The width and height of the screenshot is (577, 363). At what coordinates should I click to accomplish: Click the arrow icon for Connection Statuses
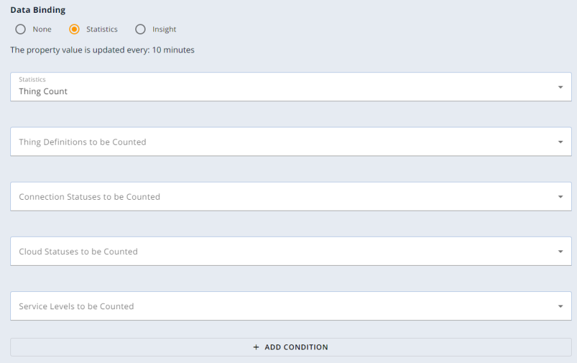[560, 197]
